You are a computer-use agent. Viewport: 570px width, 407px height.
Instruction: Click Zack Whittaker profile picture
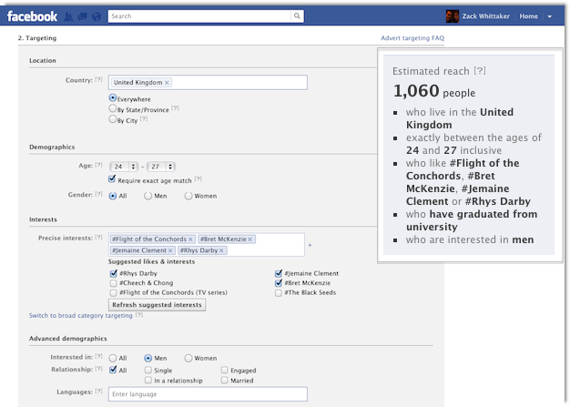pyautogui.click(x=453, y=16)
